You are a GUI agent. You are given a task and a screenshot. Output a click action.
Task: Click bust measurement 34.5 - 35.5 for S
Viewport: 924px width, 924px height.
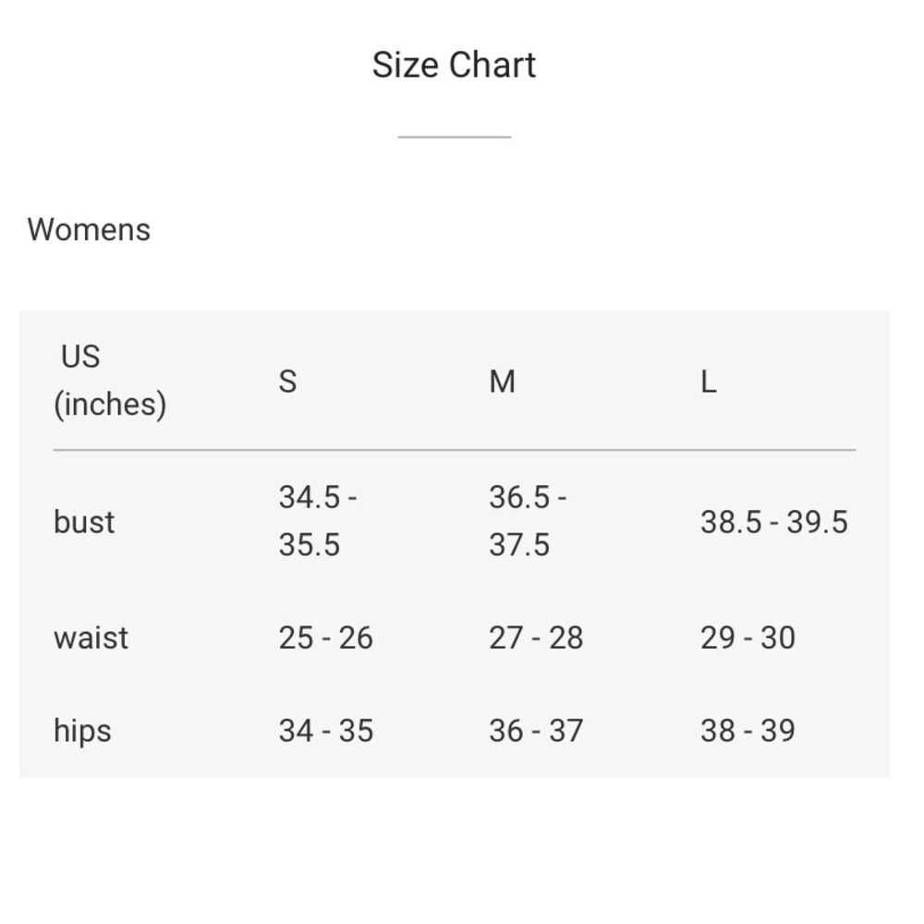point(318,521)
